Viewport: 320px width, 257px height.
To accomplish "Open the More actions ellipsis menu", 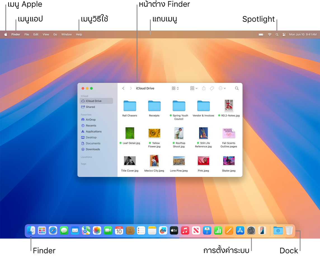I will coord(221,88).
